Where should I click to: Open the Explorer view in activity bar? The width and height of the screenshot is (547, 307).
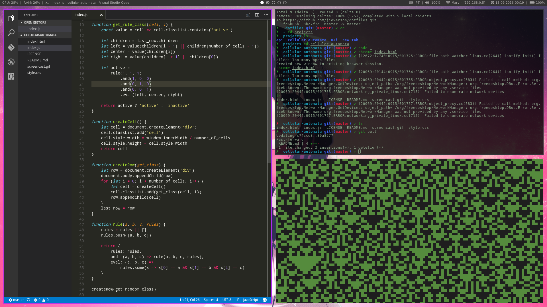[x=11, y=18]
